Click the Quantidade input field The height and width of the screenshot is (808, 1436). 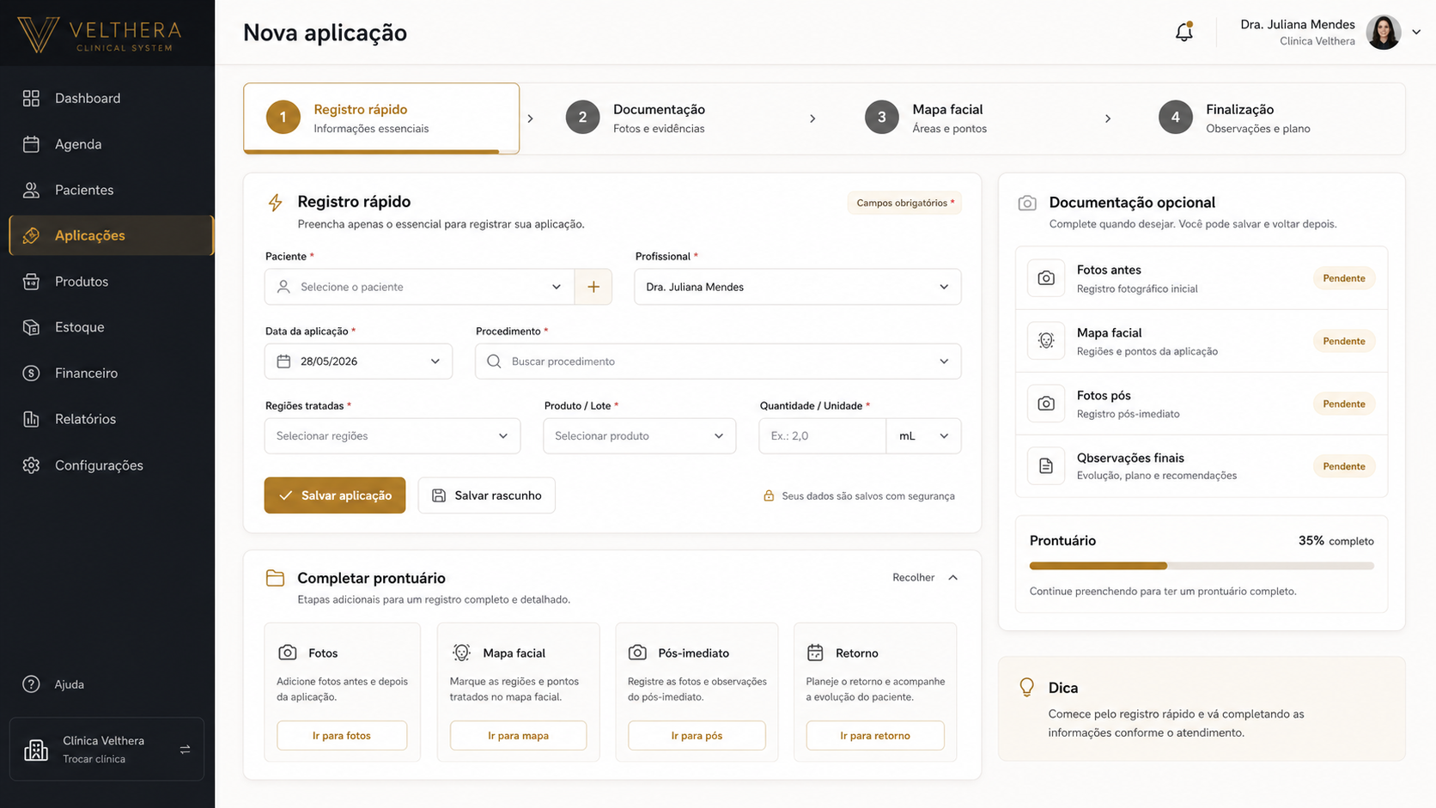click(x=823, y=436)
